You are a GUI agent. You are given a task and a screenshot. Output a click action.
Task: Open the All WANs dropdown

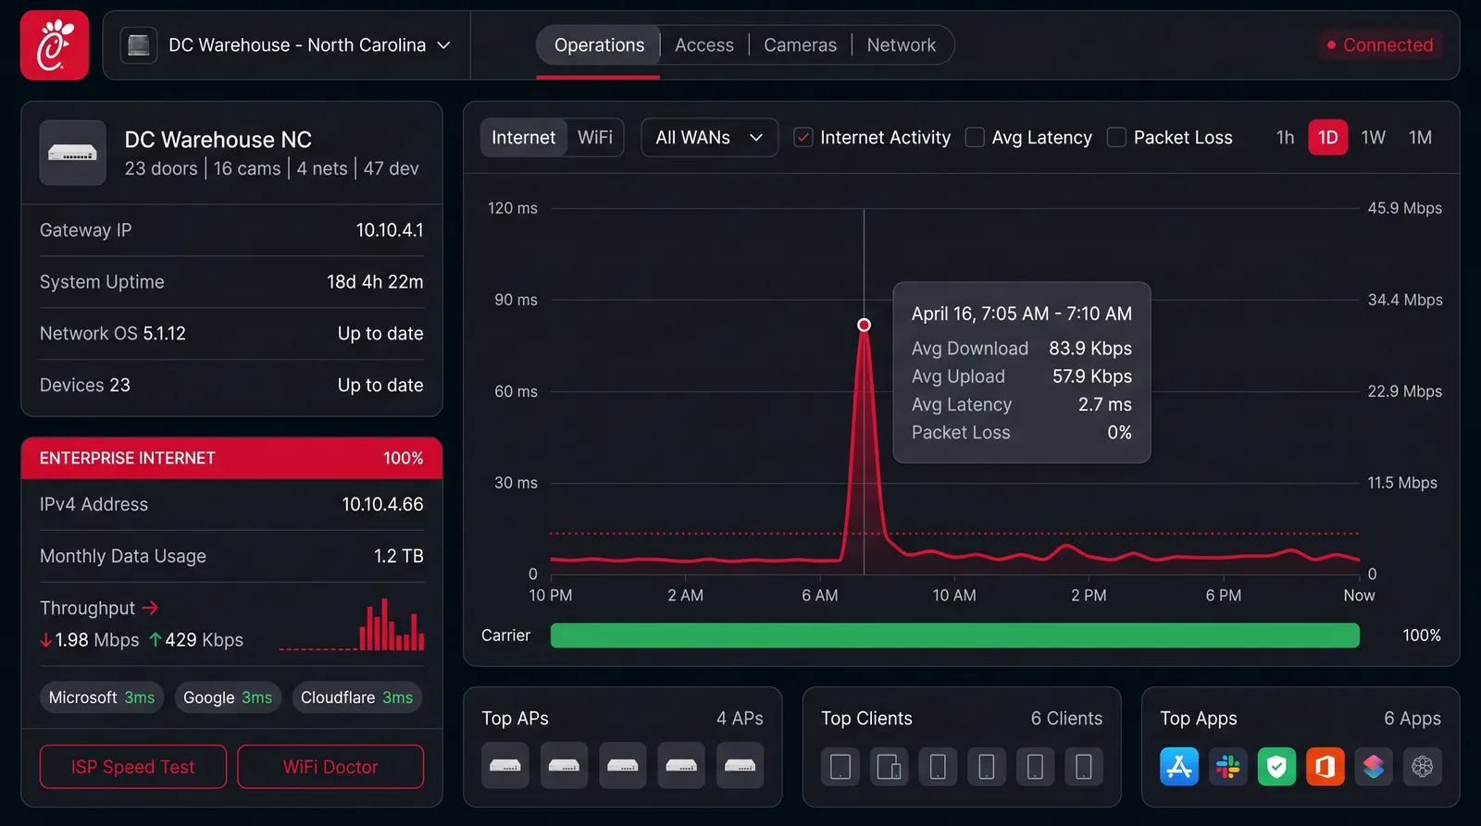(709, 138)
